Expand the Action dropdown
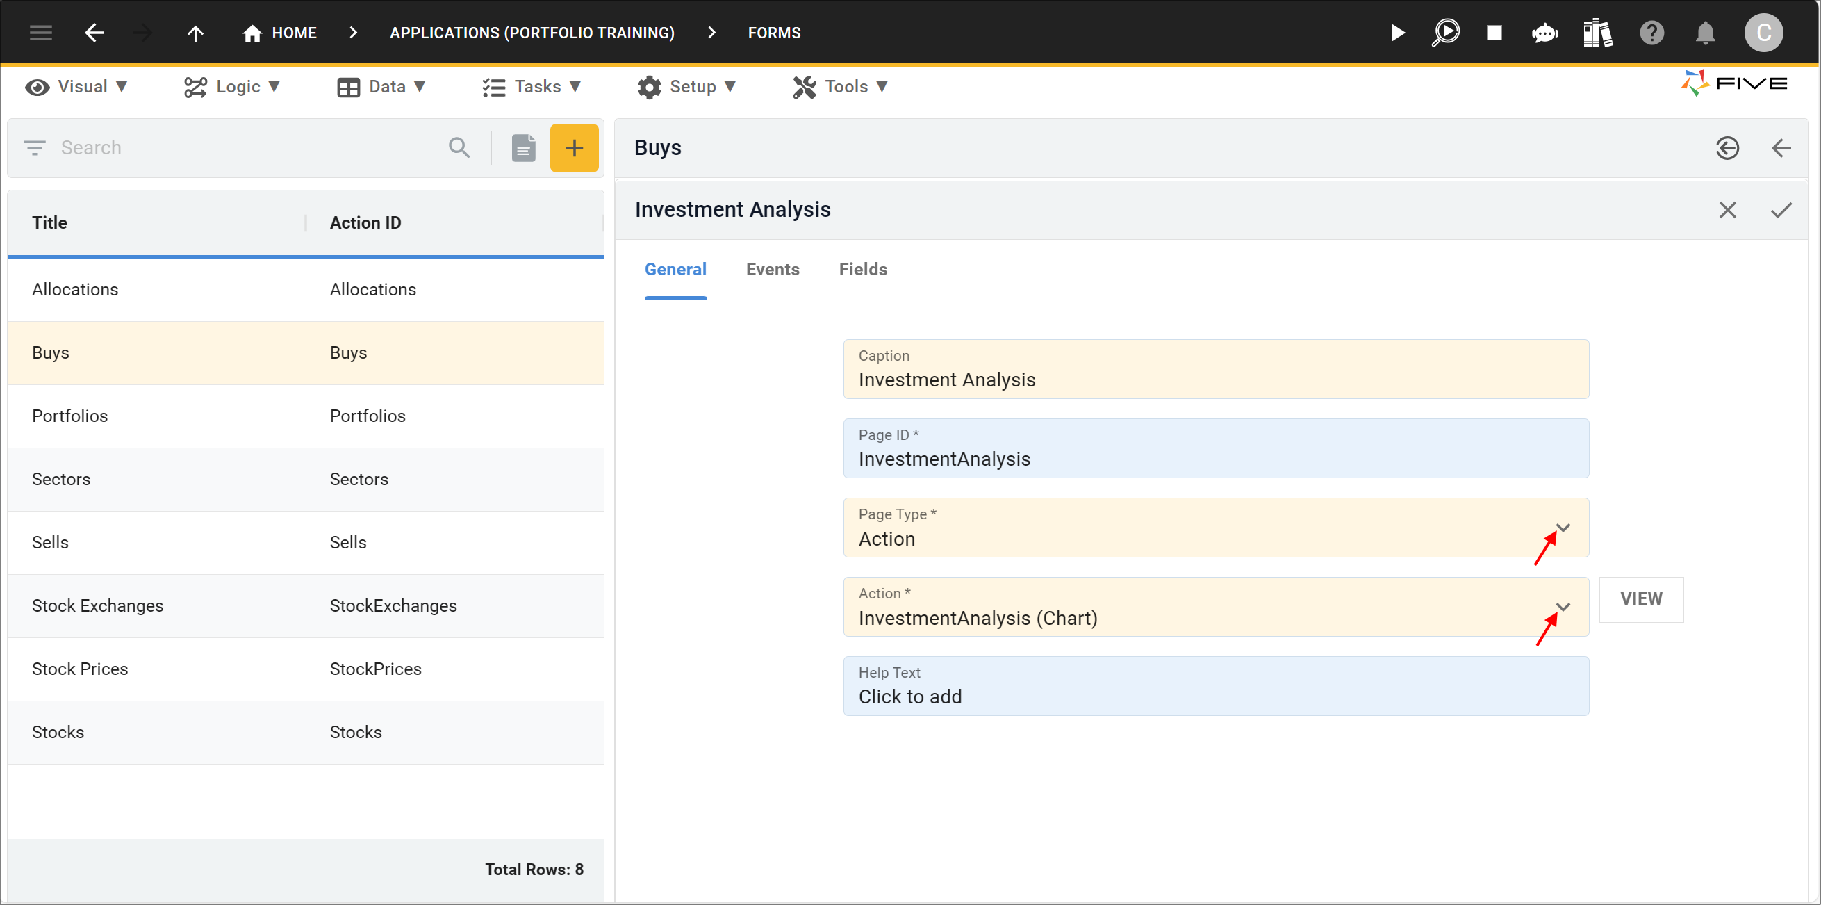Screen dimensions: 1821x905 pyautogui.click(x=1563, y=608)
